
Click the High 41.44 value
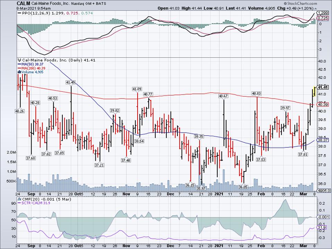tap(192, 8)
